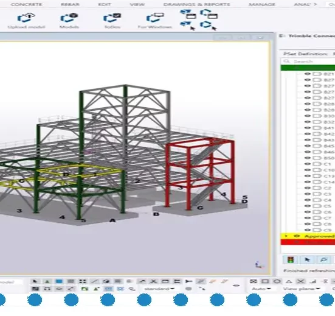Switch to DRAWINGS & REPORTS tab

[x=196, y=4]
